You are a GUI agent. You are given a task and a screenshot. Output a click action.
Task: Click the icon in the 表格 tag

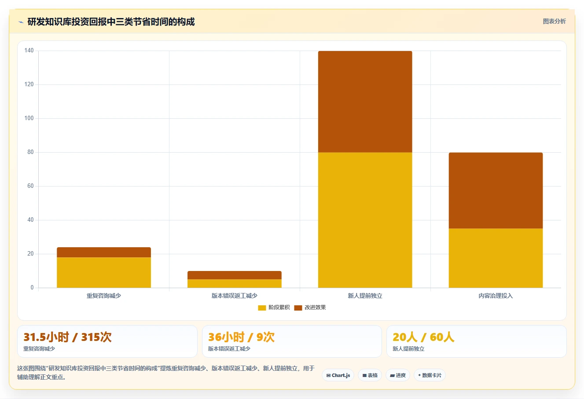364,376
